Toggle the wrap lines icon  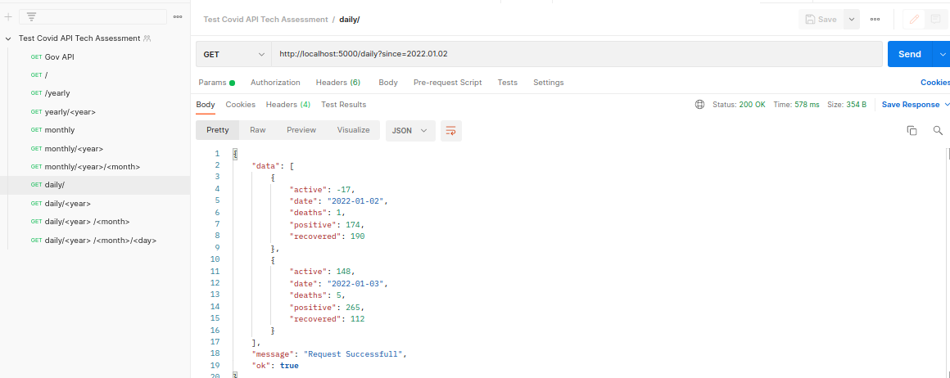pos(450,130)
